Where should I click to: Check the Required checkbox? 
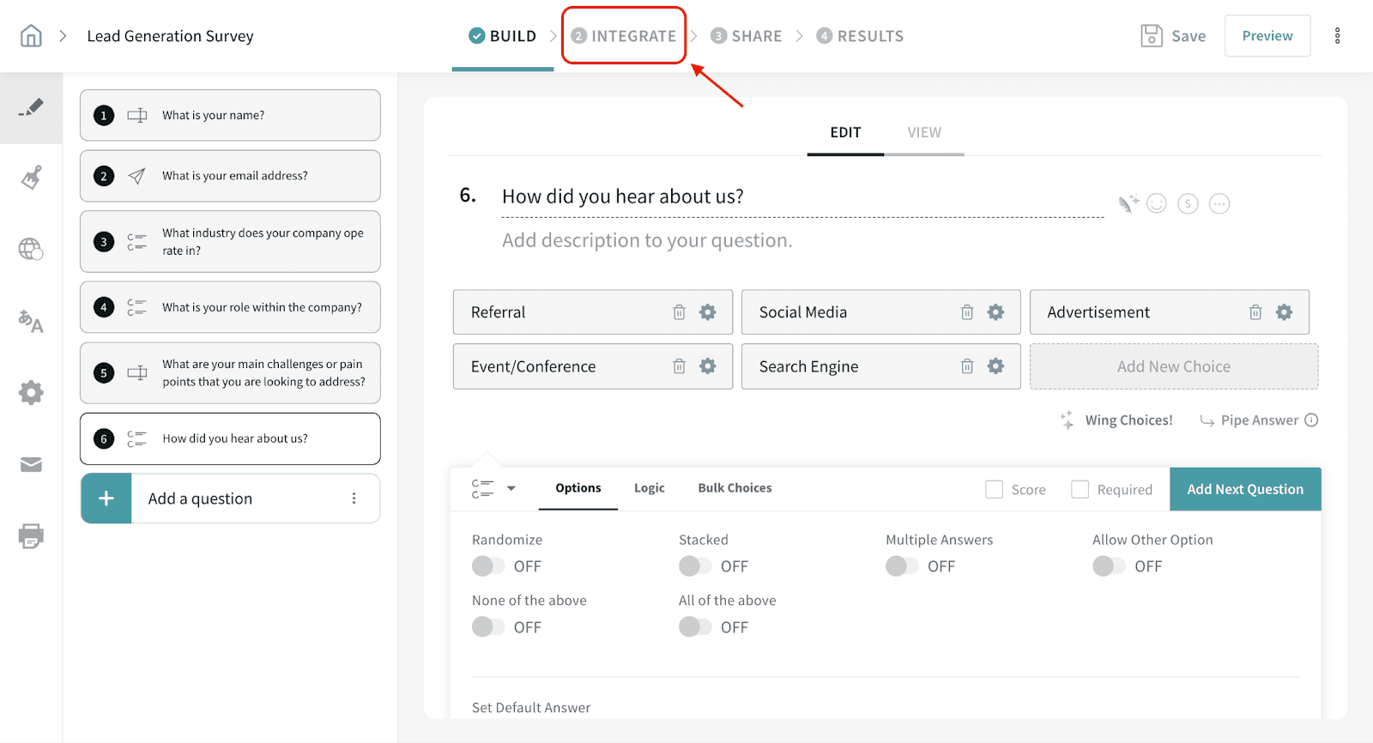[1080, 489]
